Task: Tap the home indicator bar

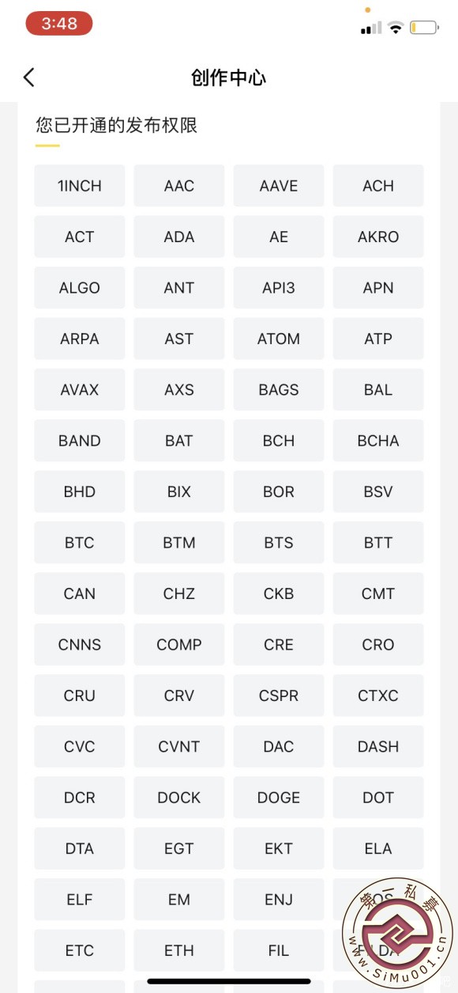Action: 229,981
